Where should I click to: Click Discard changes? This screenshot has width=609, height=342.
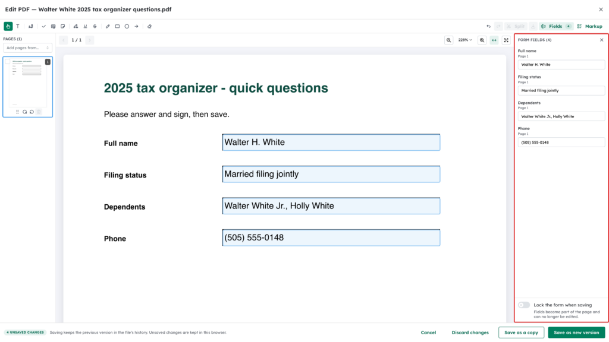470,332
